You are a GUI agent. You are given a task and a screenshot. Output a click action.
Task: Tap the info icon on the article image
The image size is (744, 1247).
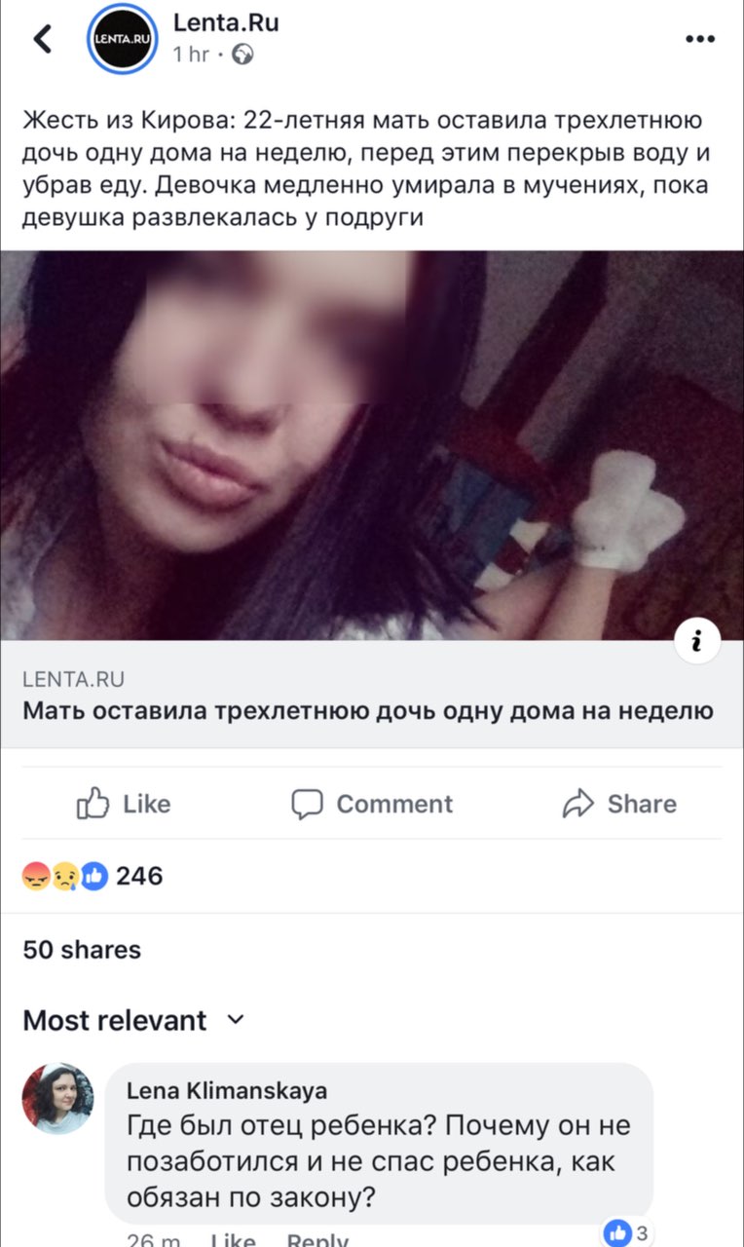[696, 640]
